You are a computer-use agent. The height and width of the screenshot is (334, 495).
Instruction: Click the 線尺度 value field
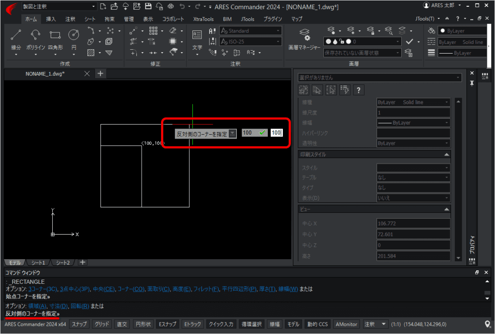(x=413, y=112)
